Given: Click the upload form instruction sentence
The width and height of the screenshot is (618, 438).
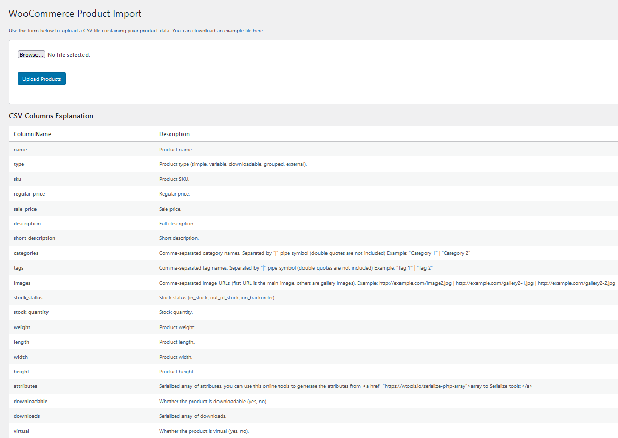Looking at the screenshot, I should click(136, 31).
